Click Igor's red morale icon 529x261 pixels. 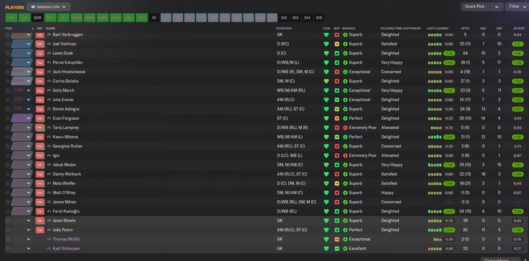pos(346,155)
